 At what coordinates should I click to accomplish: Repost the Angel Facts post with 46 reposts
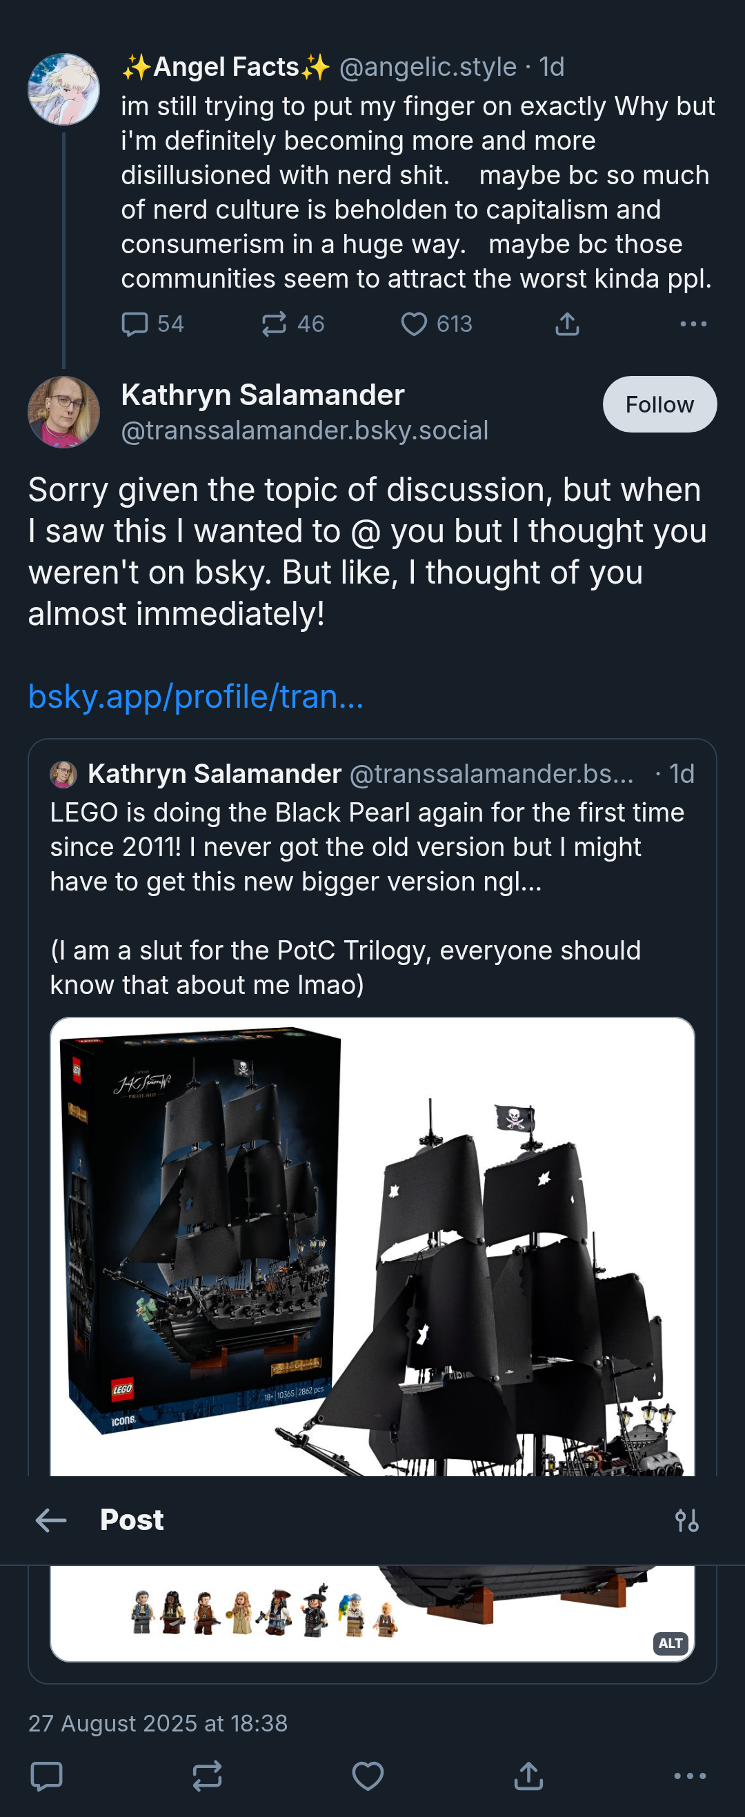pyautogui.click(x=292, y=324)
